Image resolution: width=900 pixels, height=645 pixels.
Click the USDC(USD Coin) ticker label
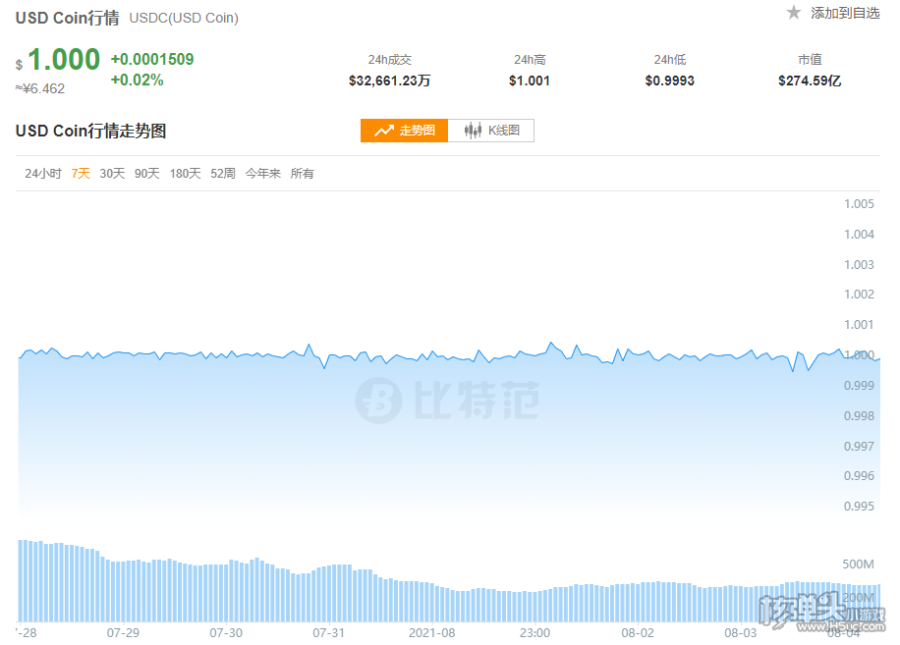[184, 18]
